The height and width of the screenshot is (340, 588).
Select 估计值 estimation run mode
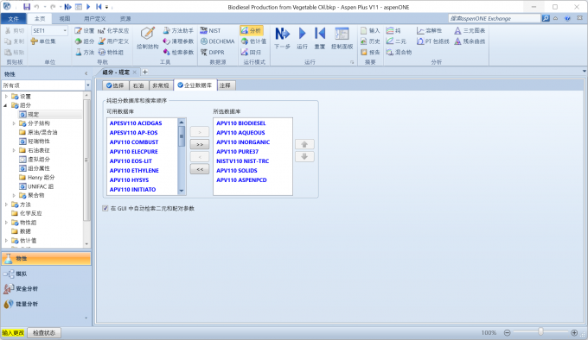(253, 41)
